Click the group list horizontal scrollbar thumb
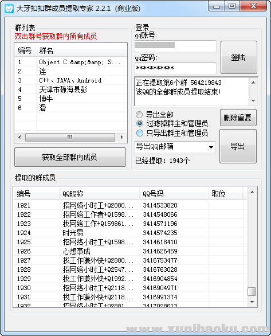 pos(70,137)
